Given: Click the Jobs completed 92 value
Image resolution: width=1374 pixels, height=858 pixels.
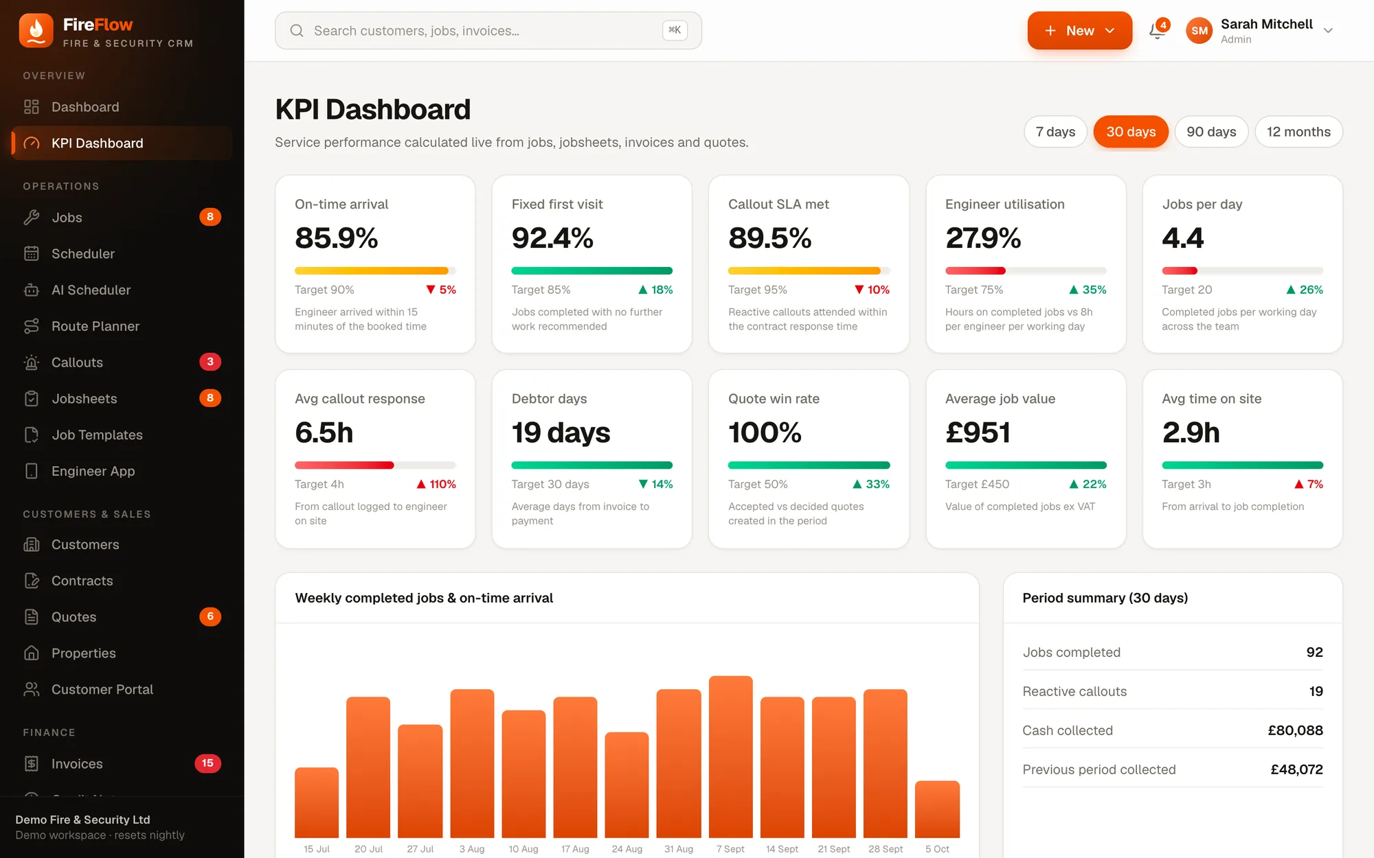Looking at the screenshot, I should [x=1314, y=652].
